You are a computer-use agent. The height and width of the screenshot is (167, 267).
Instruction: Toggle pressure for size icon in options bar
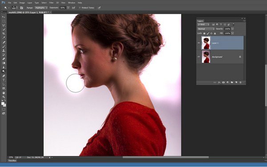[99, 8]
